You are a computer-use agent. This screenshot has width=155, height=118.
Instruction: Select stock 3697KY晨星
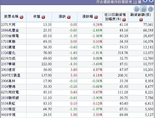[11, 76]
